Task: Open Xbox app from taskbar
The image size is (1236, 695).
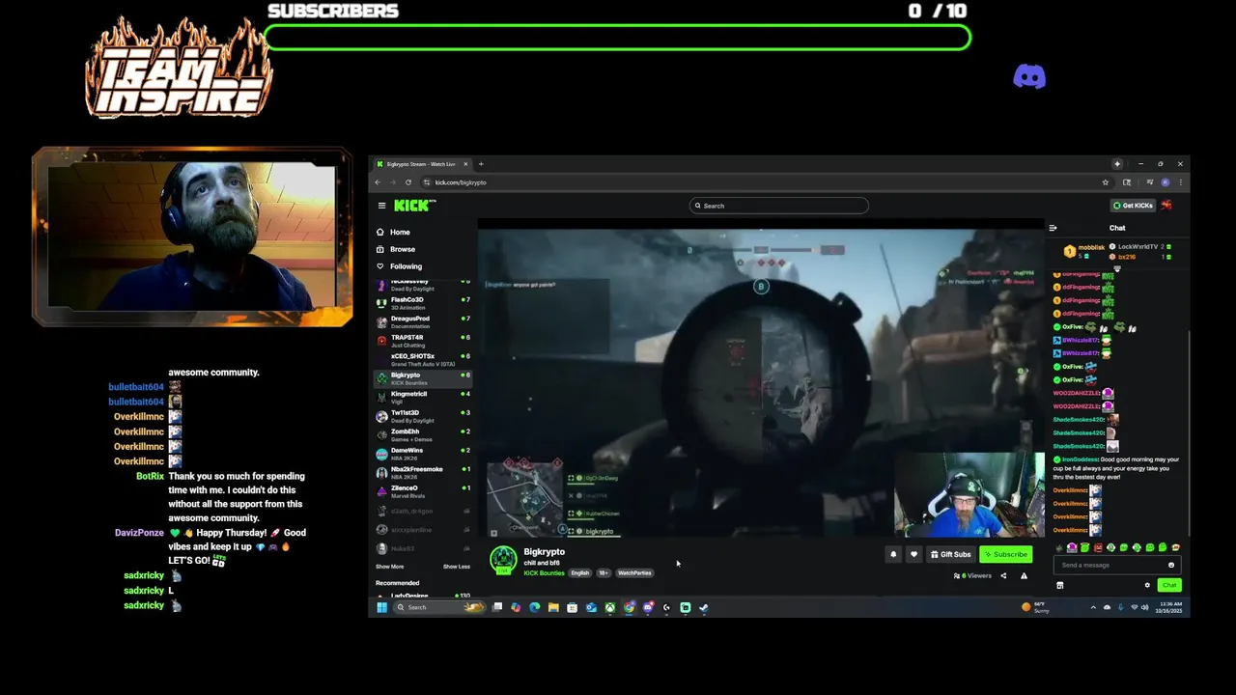Action: [x=610, y=607]
